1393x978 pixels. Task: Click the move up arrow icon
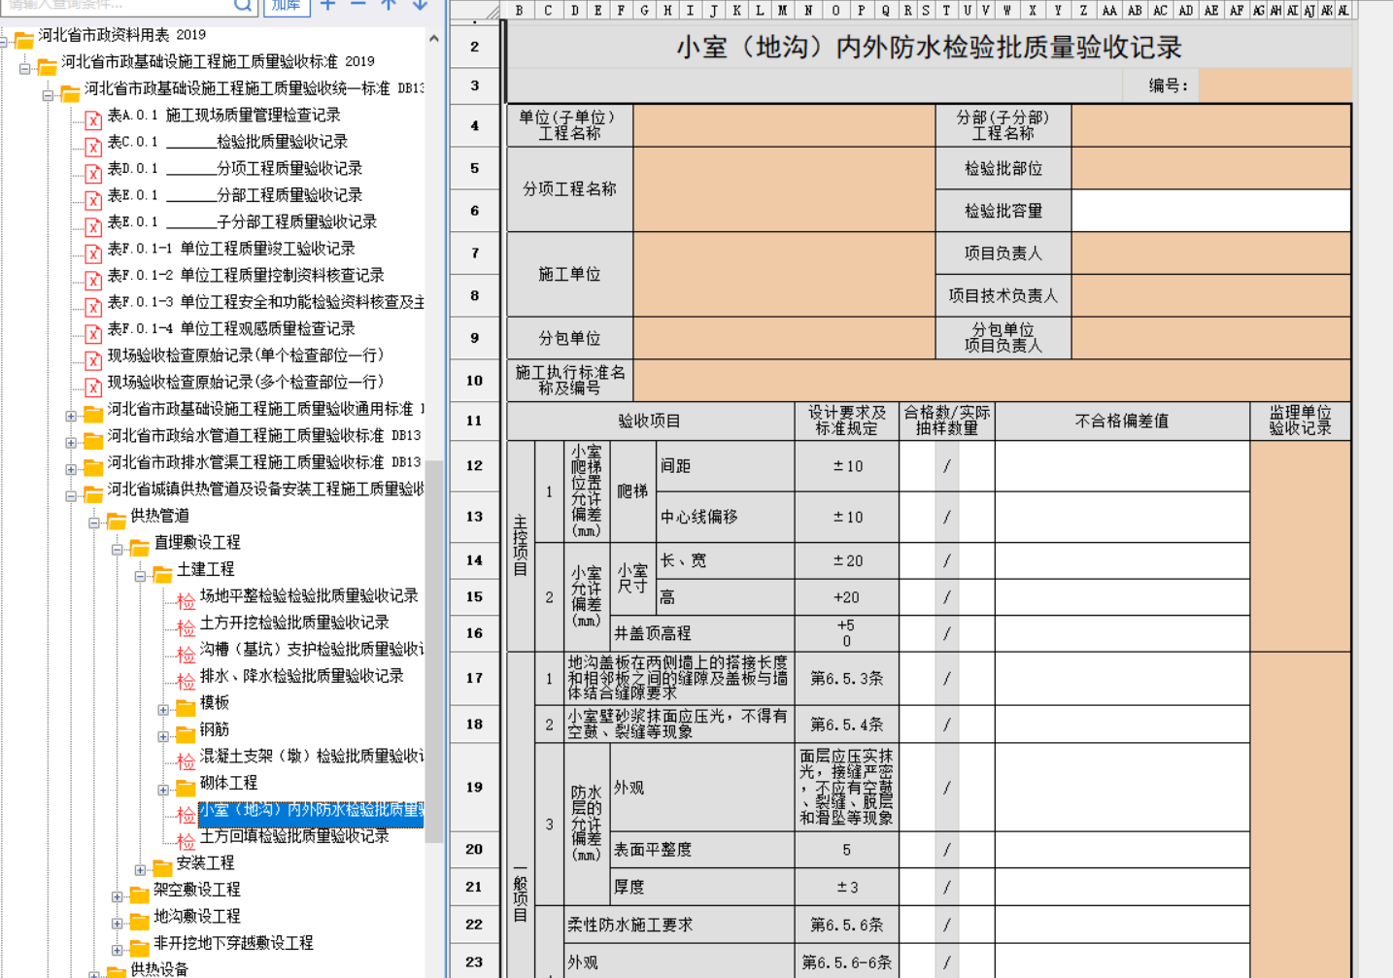tap(389, 6)
